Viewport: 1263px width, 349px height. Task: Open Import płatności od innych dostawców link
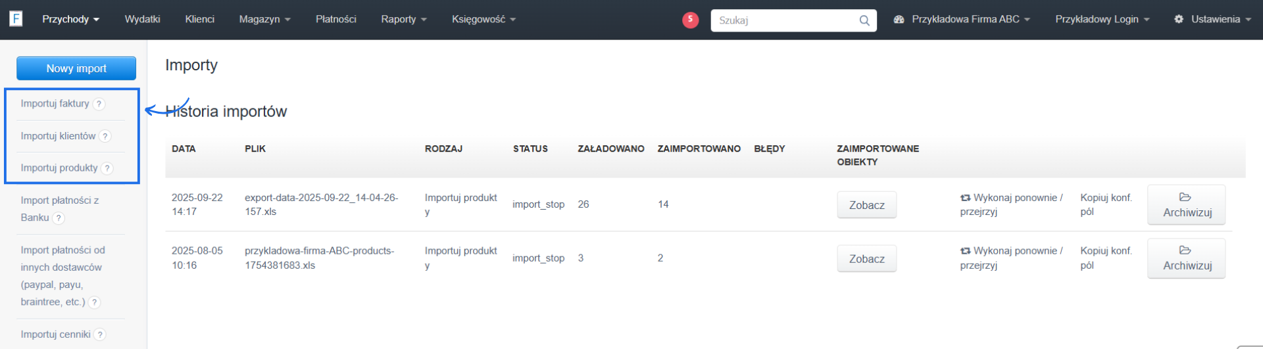coord(62,276)
